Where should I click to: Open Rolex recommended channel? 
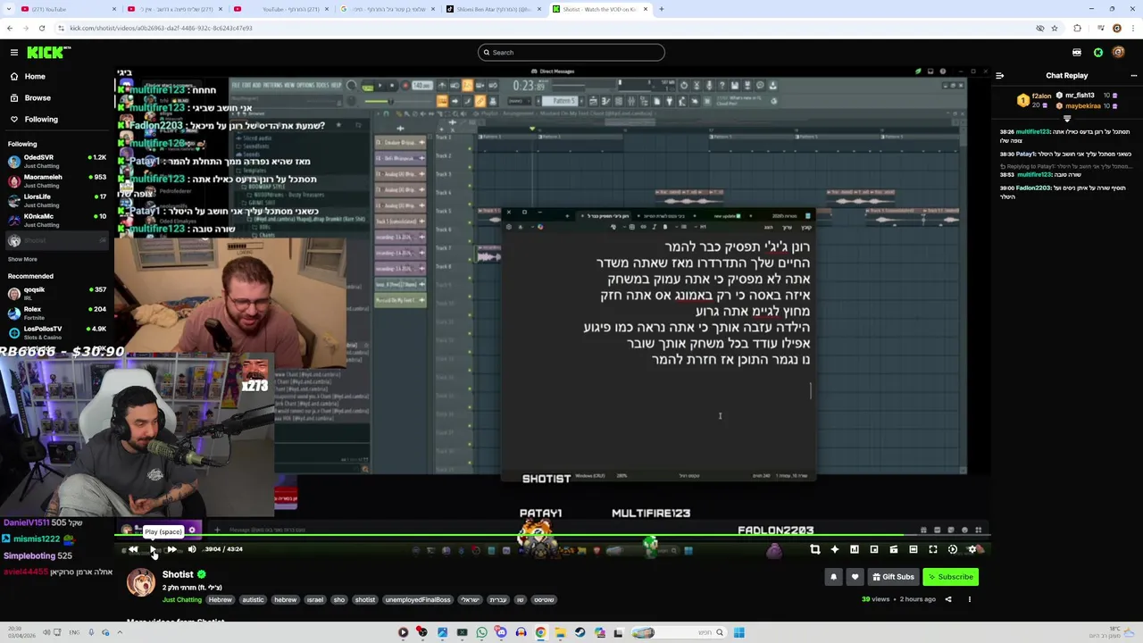point(57,313)
